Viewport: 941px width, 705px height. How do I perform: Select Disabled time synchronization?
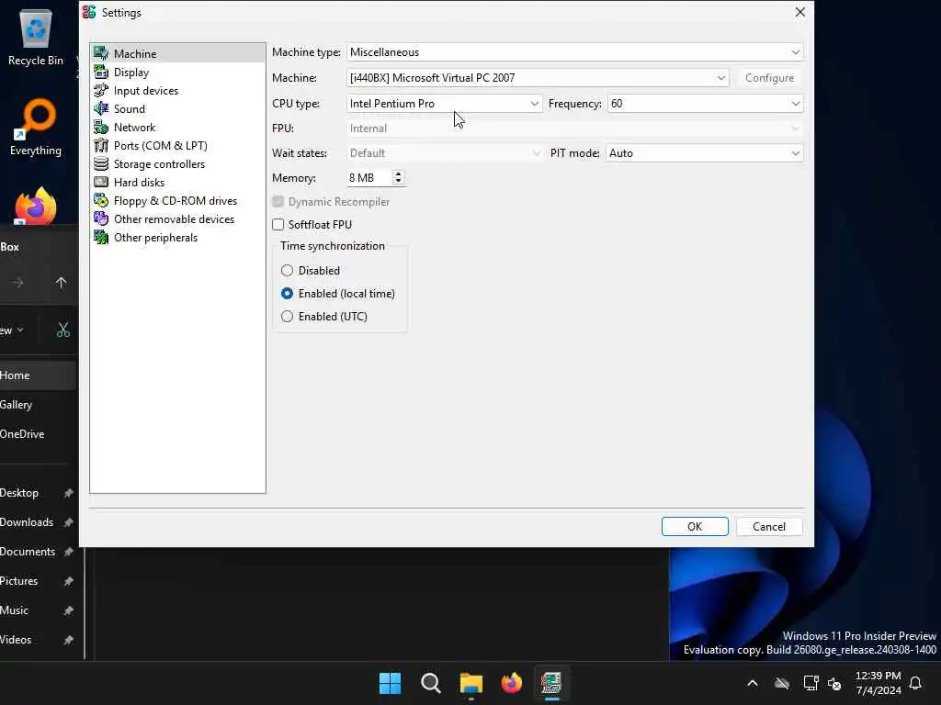pyautogui.click(x=287, y=271)
